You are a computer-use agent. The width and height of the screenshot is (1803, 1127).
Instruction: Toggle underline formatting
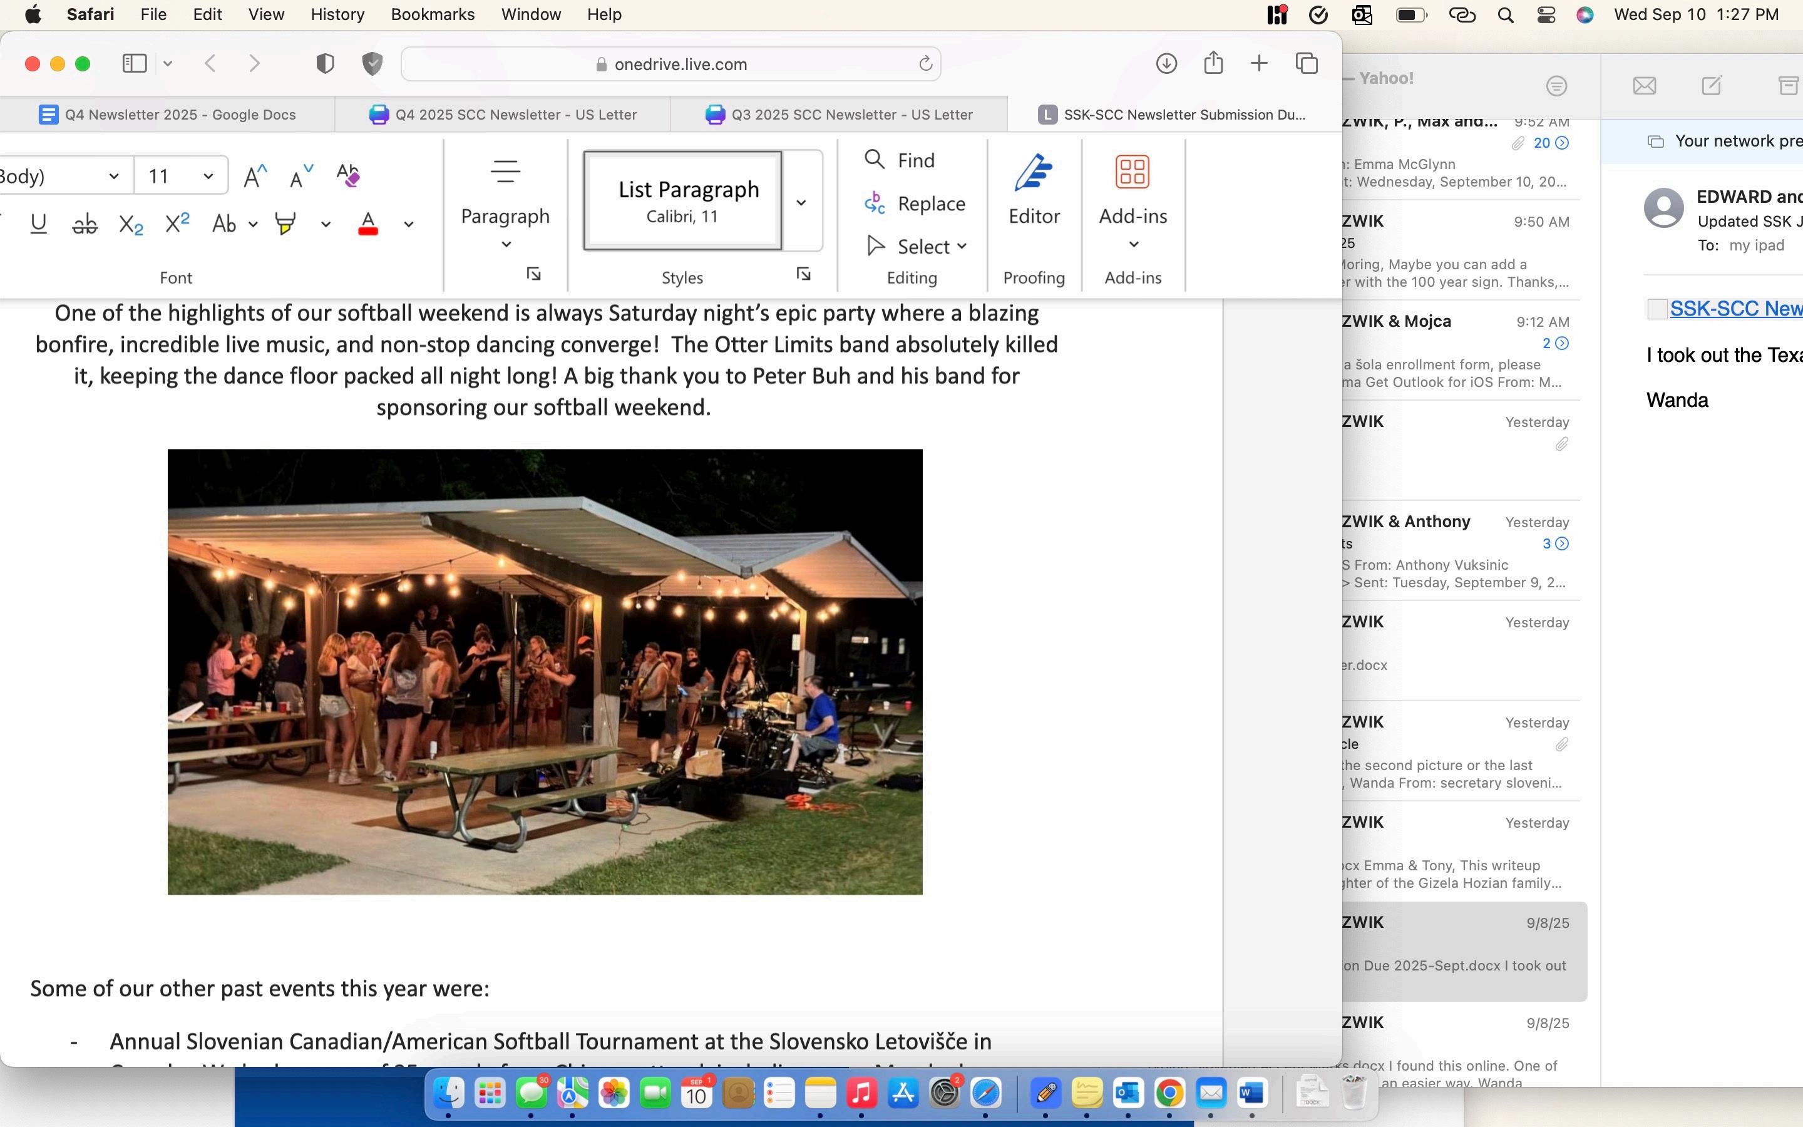tap(39, 224)
